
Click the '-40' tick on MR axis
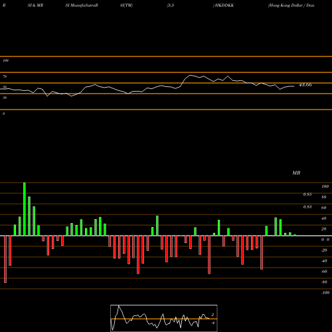324,261
